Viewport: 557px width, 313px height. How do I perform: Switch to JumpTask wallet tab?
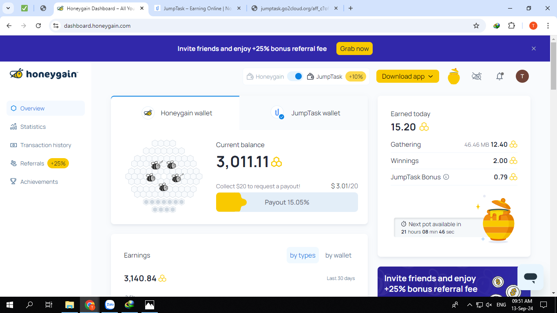pos(304,113)
